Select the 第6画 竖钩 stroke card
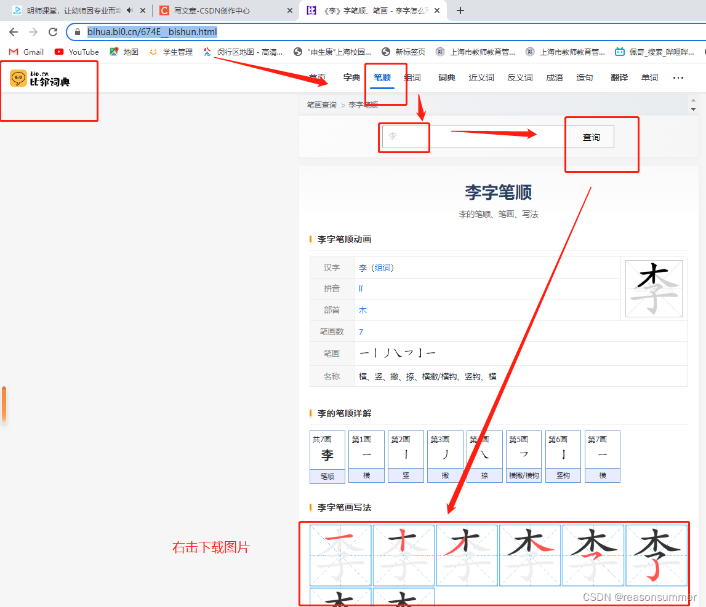706x607 pixels. coord(563,457)
